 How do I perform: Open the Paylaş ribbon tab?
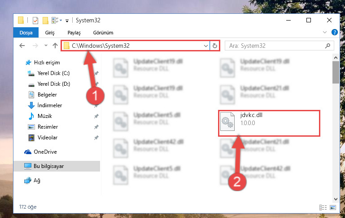coord(74,33)
